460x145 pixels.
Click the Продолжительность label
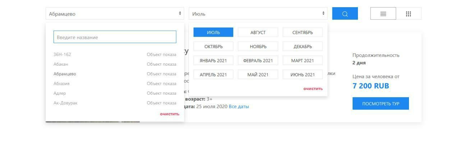click(x=376, y=55)
